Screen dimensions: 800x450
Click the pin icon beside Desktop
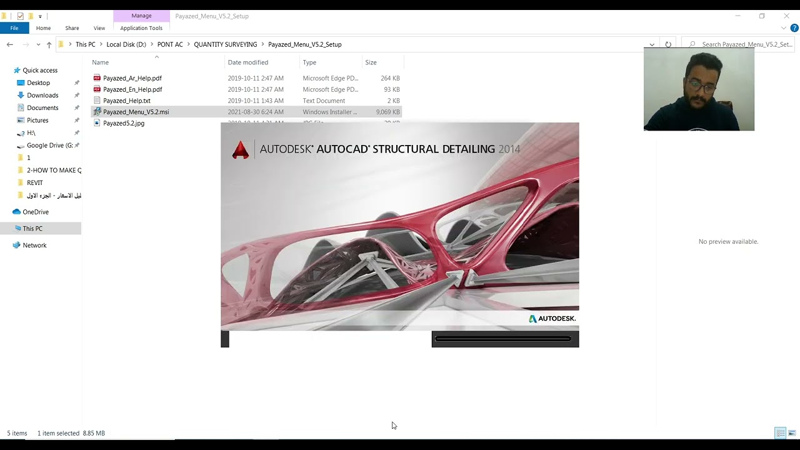77,83
